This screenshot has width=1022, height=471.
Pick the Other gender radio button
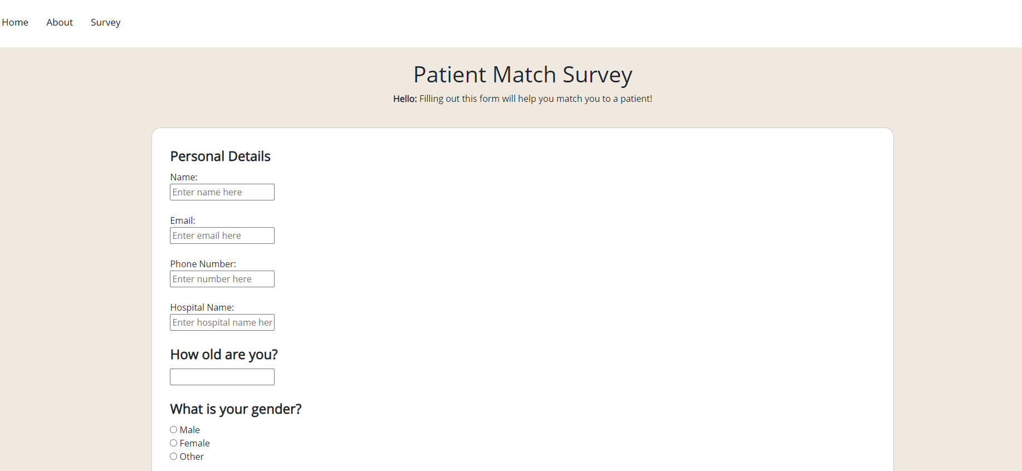pyautogui.click(x=174, y=457)
